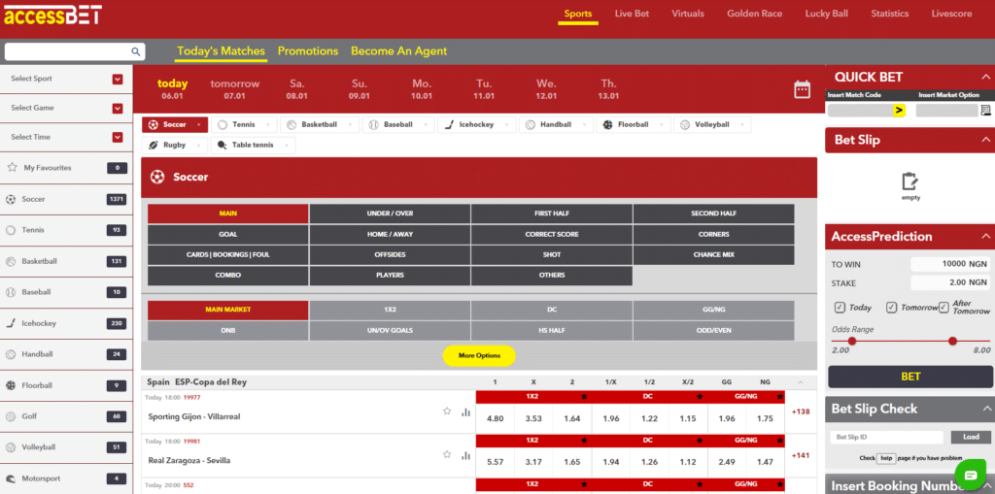This screenshot has width=995, height=494.
Task: Toggle the Tomorrow checkbox
Action: pyautogui.click(x=891, y=307)
